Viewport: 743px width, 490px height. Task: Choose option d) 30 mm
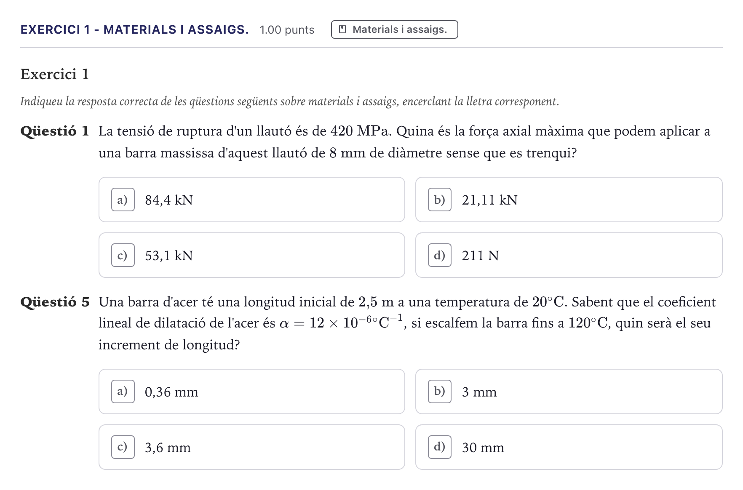569,447
